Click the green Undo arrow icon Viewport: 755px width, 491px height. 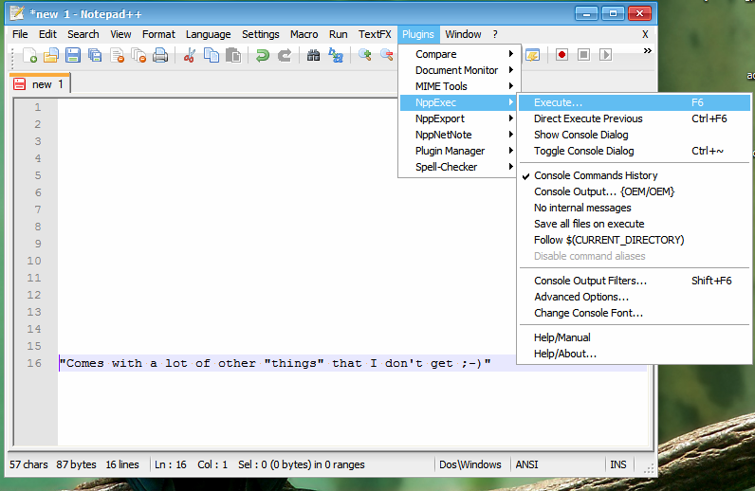263,55
